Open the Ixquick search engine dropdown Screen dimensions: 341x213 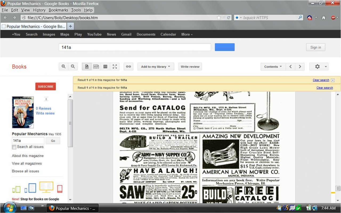click(238, 18)
